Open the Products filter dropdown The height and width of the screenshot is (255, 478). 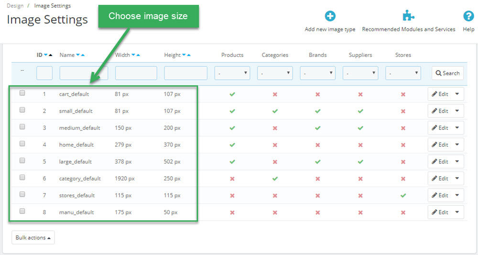coord(232,73)
